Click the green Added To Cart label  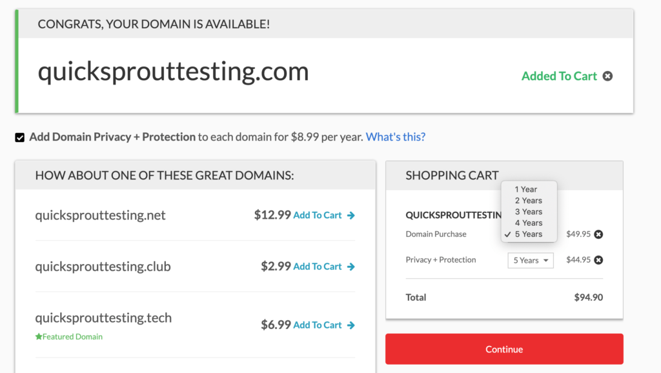coord(559,76)
